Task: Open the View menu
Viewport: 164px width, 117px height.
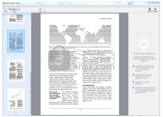Action: pyautogui.click(x=13, y=6)
